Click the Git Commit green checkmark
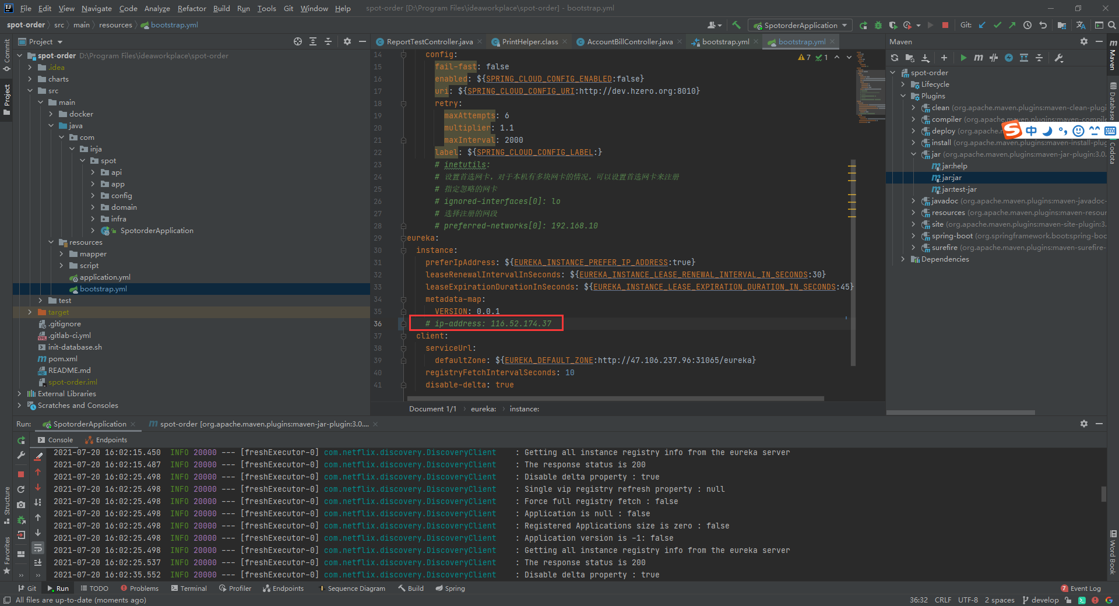This screenshot has width=1119, height=606. 997,25
